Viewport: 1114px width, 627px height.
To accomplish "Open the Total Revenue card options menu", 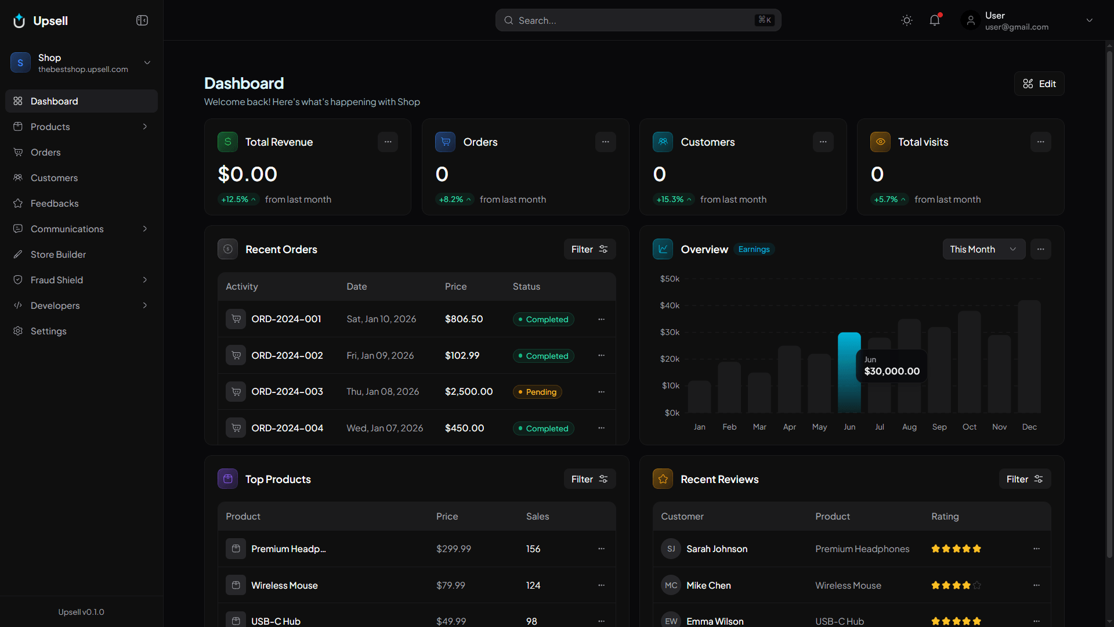I will click(x=388, y=142).
